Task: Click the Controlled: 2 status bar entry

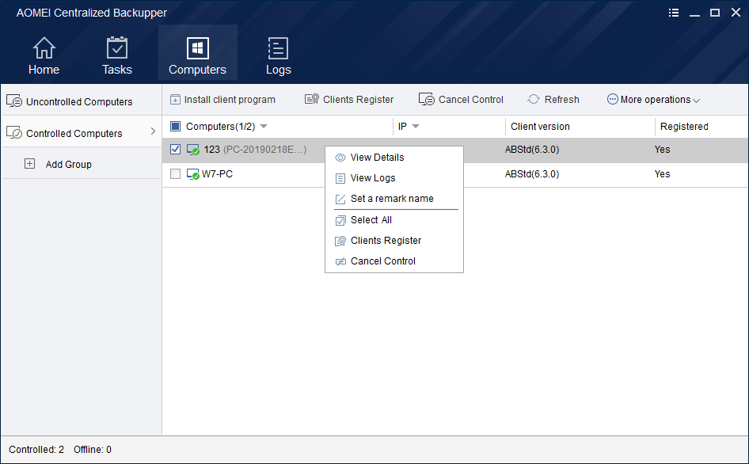Action: 36,450
